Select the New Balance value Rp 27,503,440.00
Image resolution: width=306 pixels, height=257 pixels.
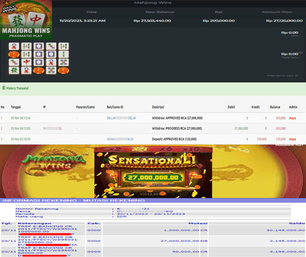coord(152,21)
